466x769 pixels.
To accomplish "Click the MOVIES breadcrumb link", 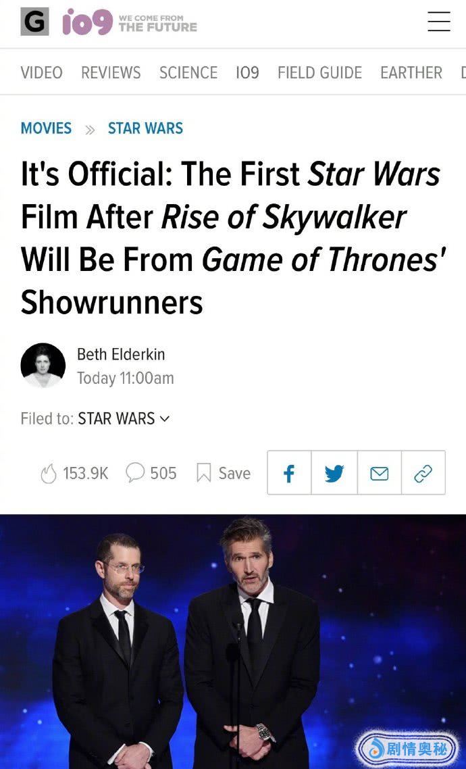I will click(x=46, y=128).
